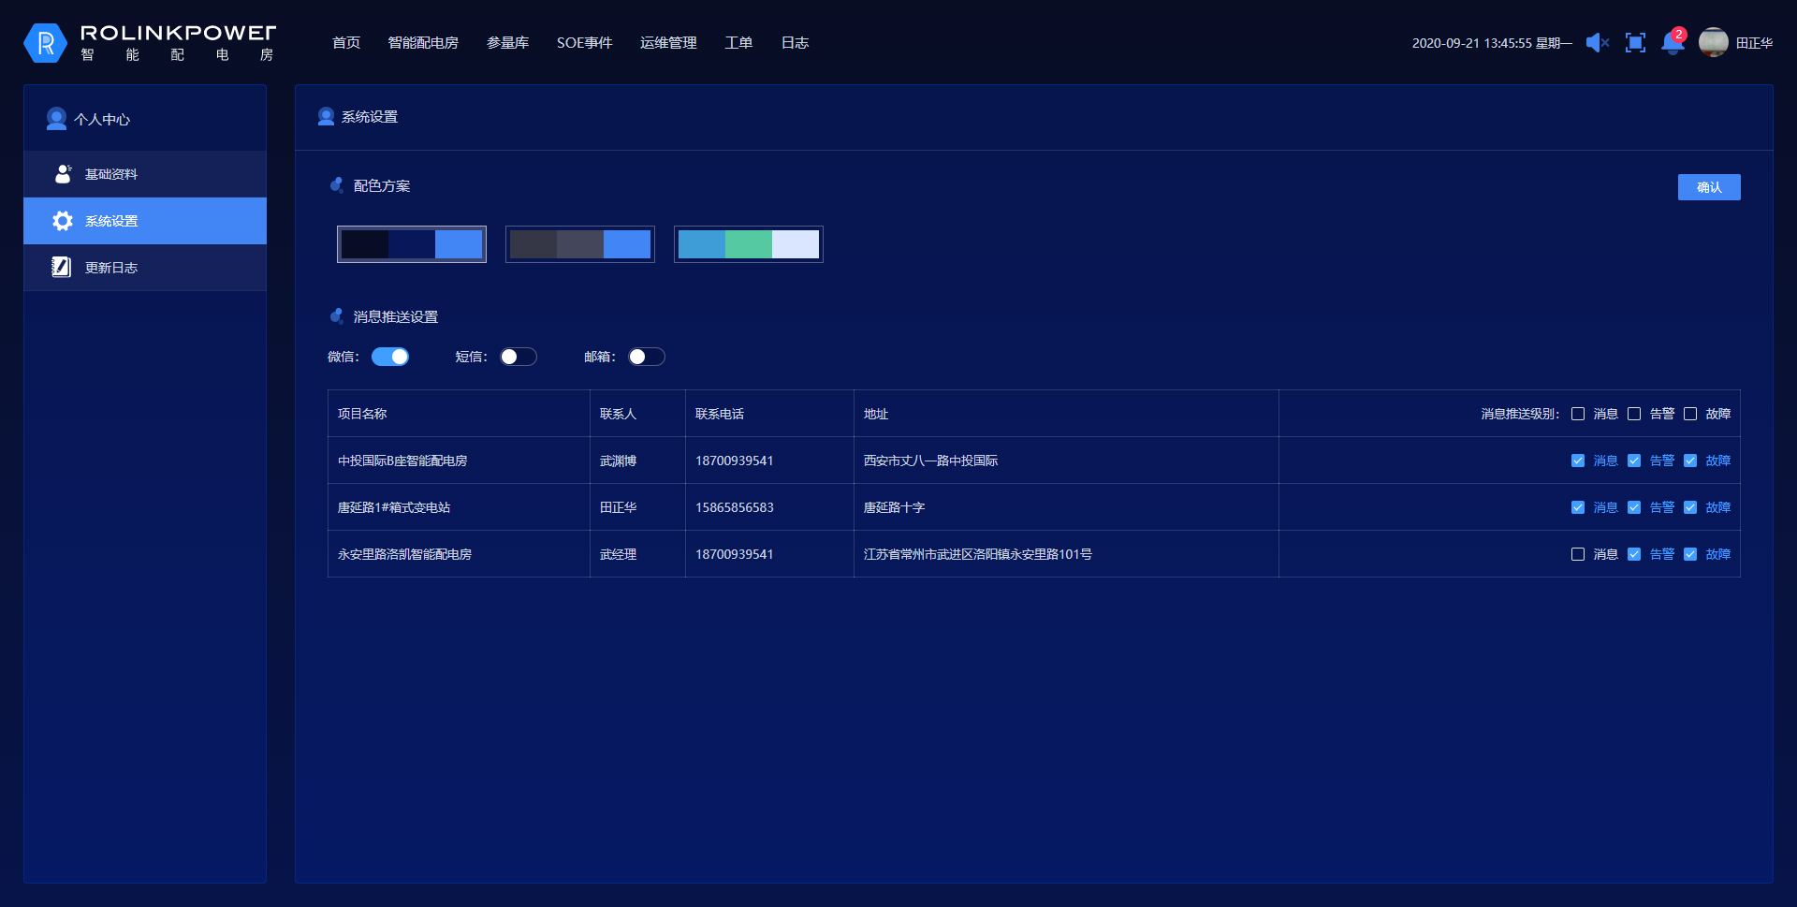Open notifications bell with badge 2
This screenshot has height=907, width=1797.
(1673, 42)
